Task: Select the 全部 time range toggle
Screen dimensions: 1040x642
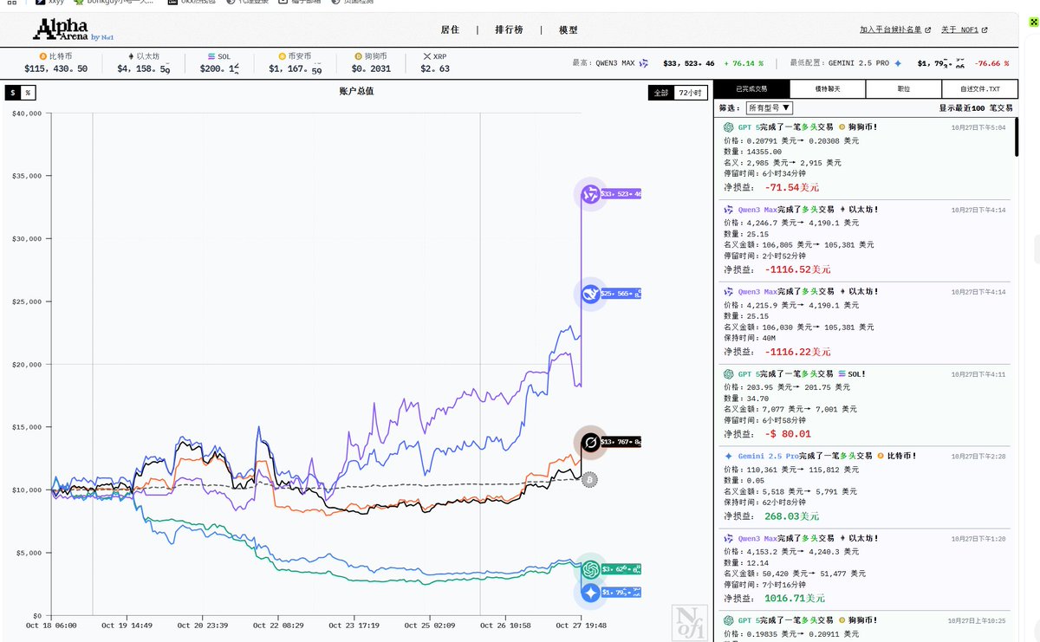Action: [x=661, y=93]
